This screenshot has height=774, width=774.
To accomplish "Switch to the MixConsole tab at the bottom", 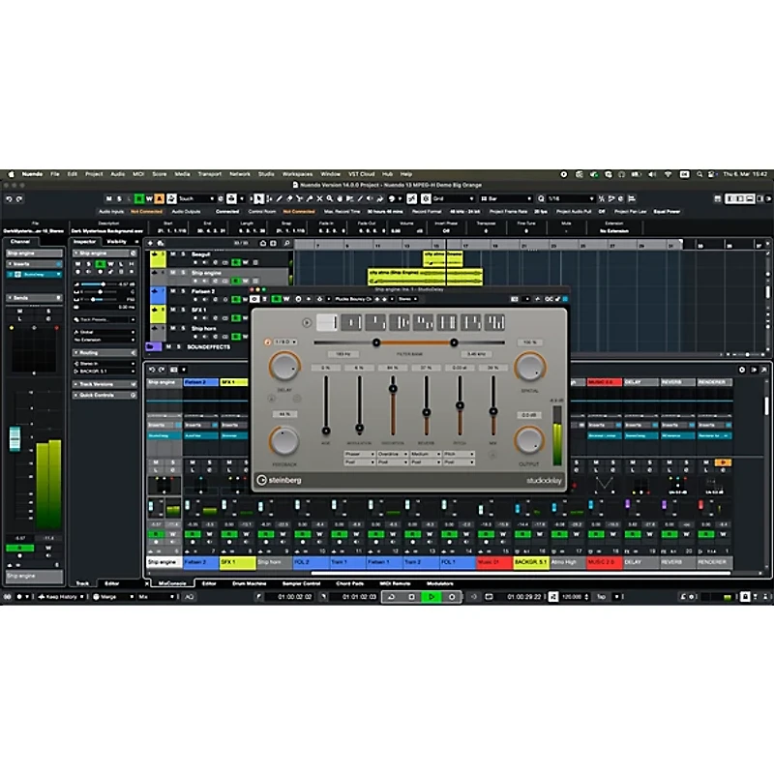I will (x=174, y=584).
